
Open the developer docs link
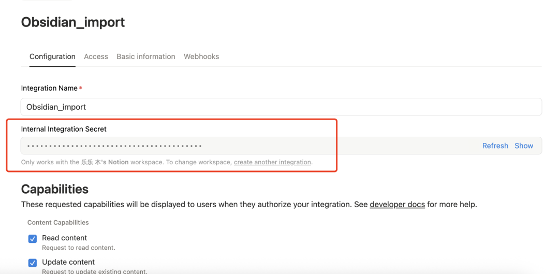(x=397, y=205)
